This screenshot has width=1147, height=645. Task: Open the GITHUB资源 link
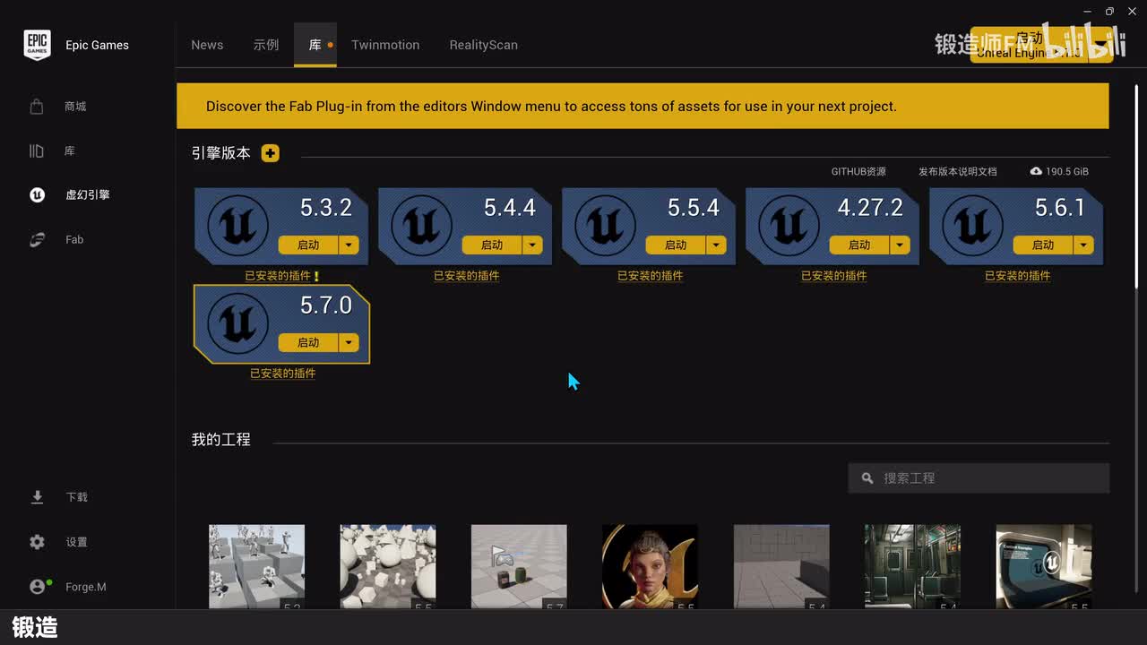tap(858, 171)
